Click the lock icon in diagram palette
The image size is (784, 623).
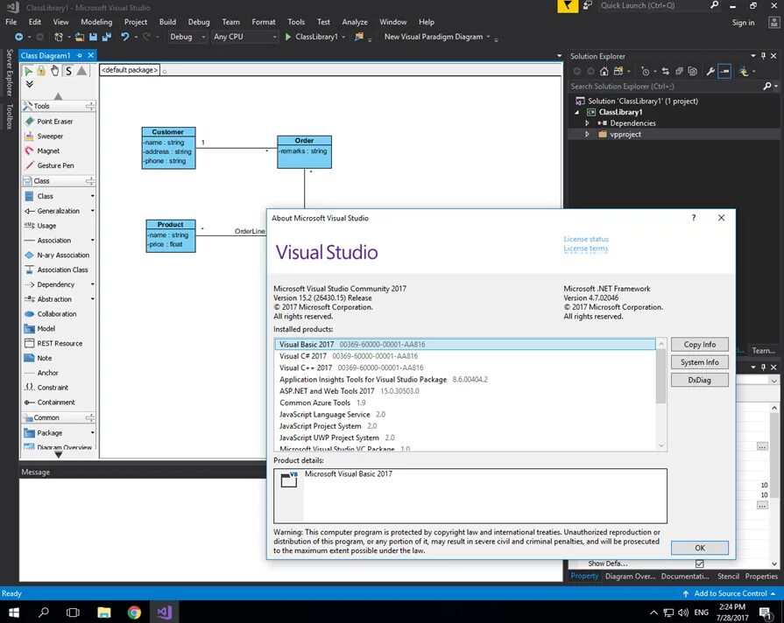[x=41, y=71]
